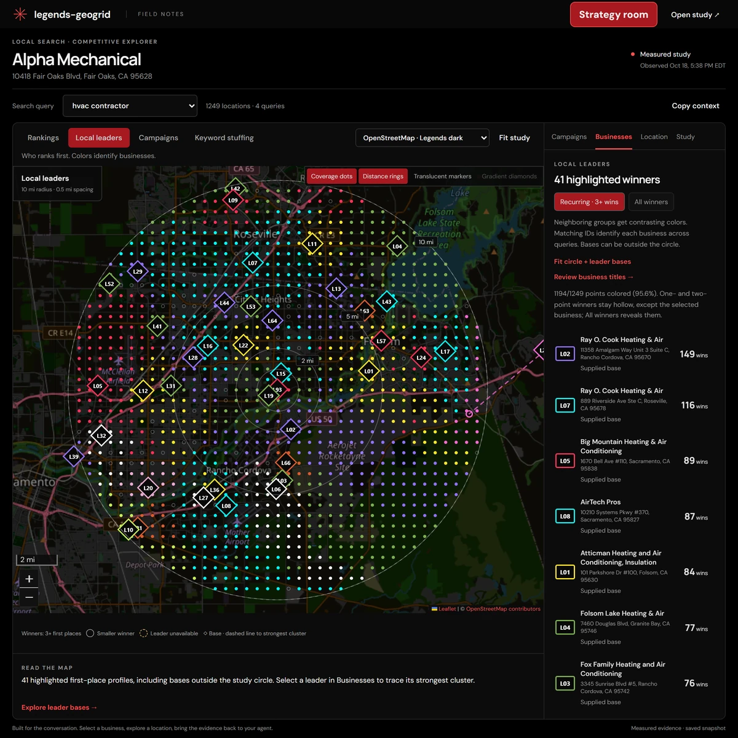Enable Gradient diamonds option
Screen dimensions: 738x738
509,177
